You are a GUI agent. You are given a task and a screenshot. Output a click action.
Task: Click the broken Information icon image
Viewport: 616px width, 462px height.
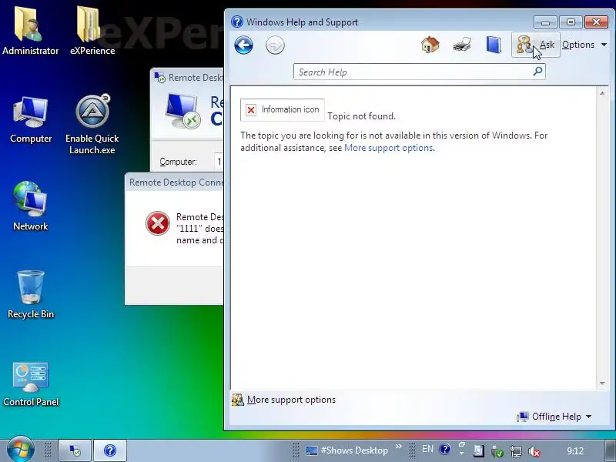click(283, 109)
